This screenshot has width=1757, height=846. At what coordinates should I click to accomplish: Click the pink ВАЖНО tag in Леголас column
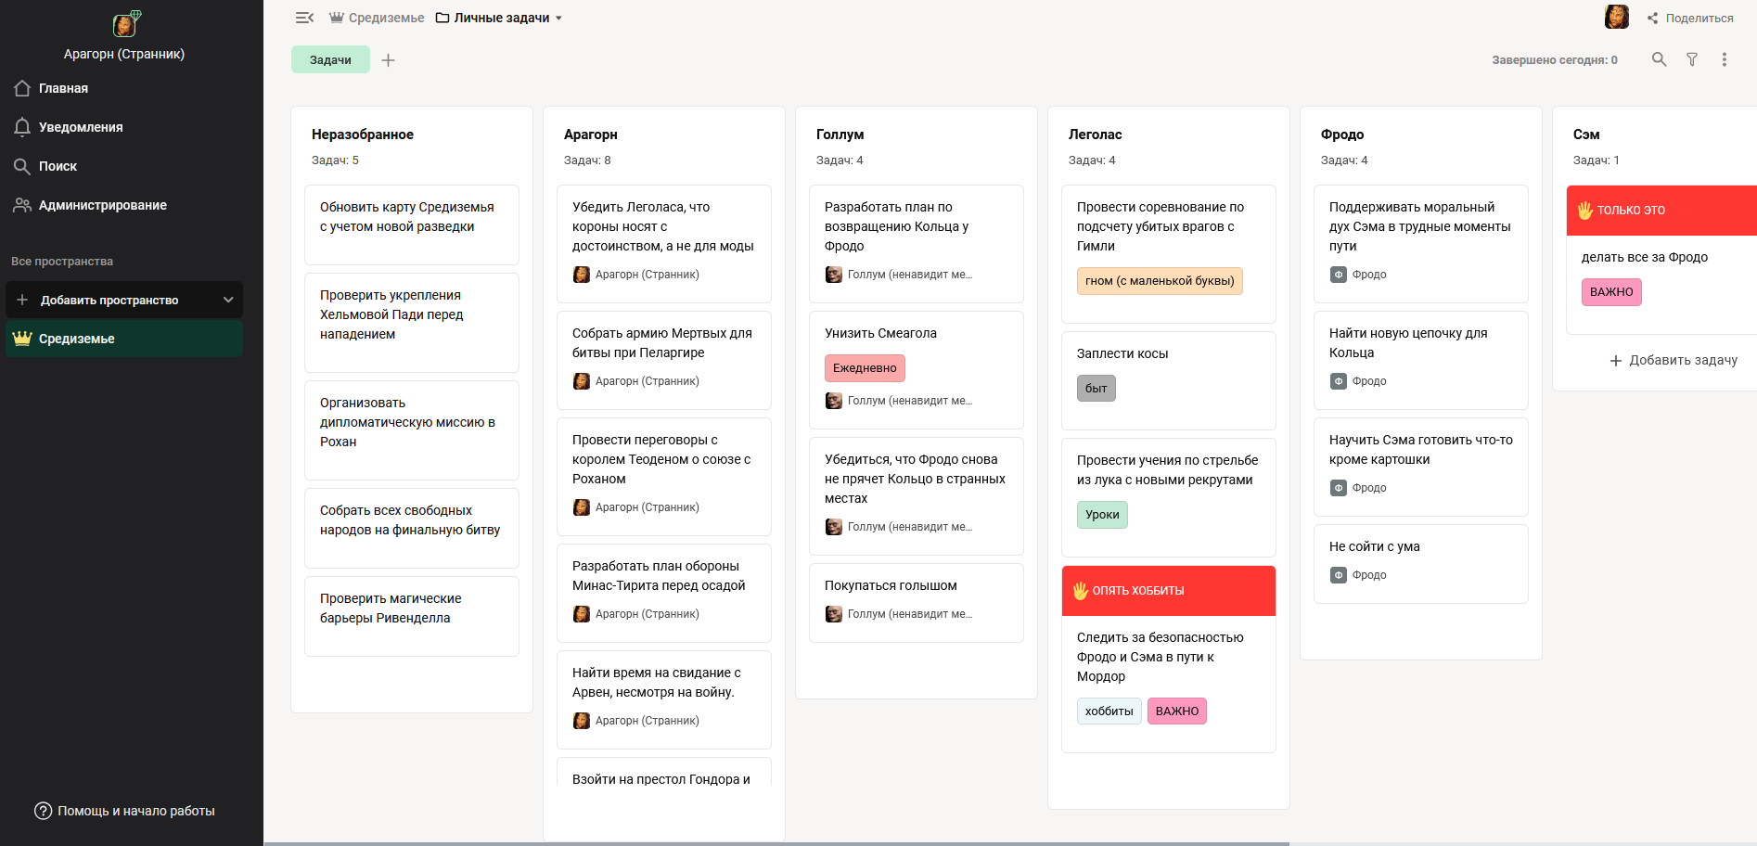pyautogui.click(x=1176, y=711)
